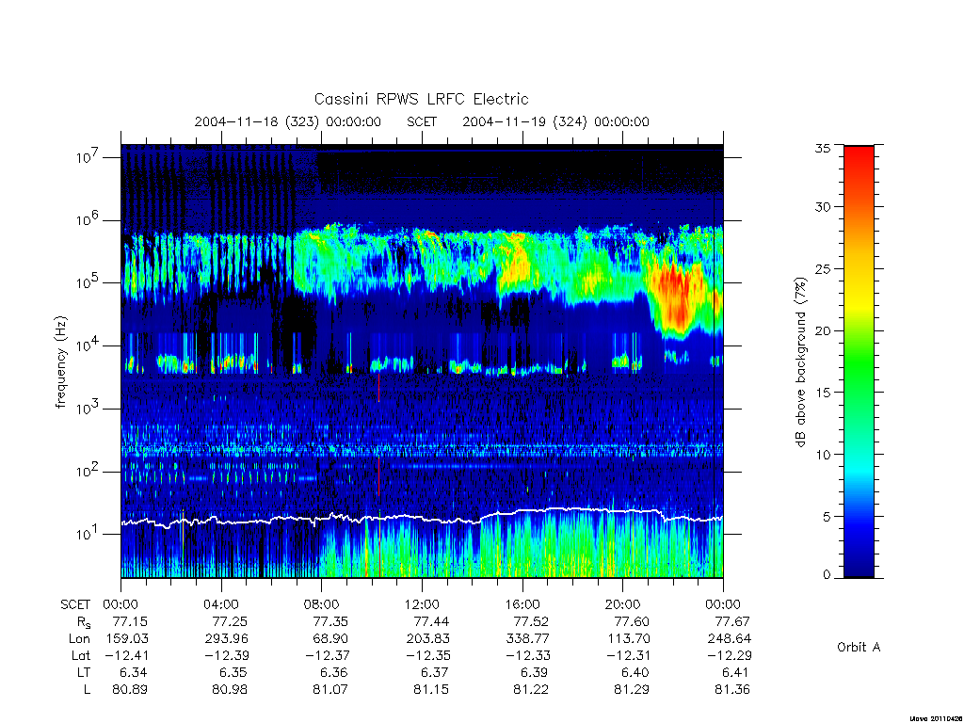Click the Lat value '-12.37'
Screen dimensions: 964x723
coord(327,655)
